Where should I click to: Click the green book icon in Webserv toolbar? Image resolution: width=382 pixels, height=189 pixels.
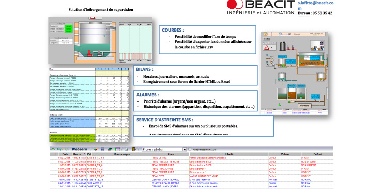pos(110,149)
